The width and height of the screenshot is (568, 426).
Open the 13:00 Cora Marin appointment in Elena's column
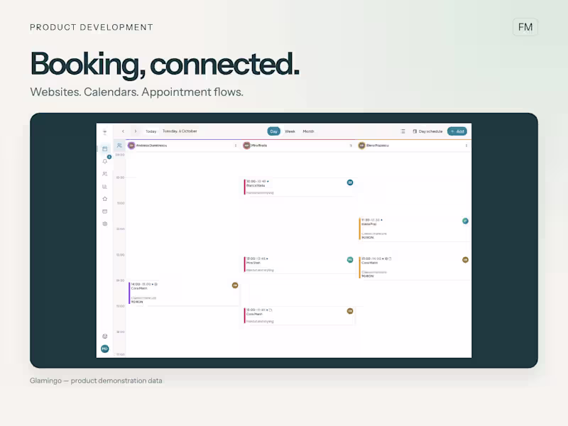click(414, 268)
